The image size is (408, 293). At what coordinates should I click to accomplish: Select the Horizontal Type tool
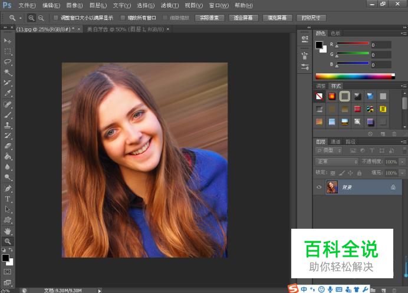pos(8,199)
